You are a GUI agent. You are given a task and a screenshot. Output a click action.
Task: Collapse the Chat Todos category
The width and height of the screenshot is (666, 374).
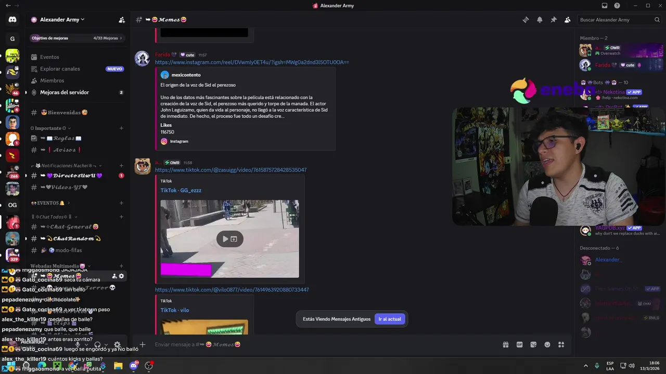point(54,217)
